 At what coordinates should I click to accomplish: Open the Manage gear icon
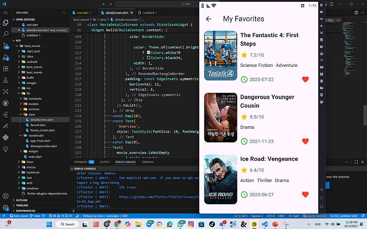[x=6, y=208]
